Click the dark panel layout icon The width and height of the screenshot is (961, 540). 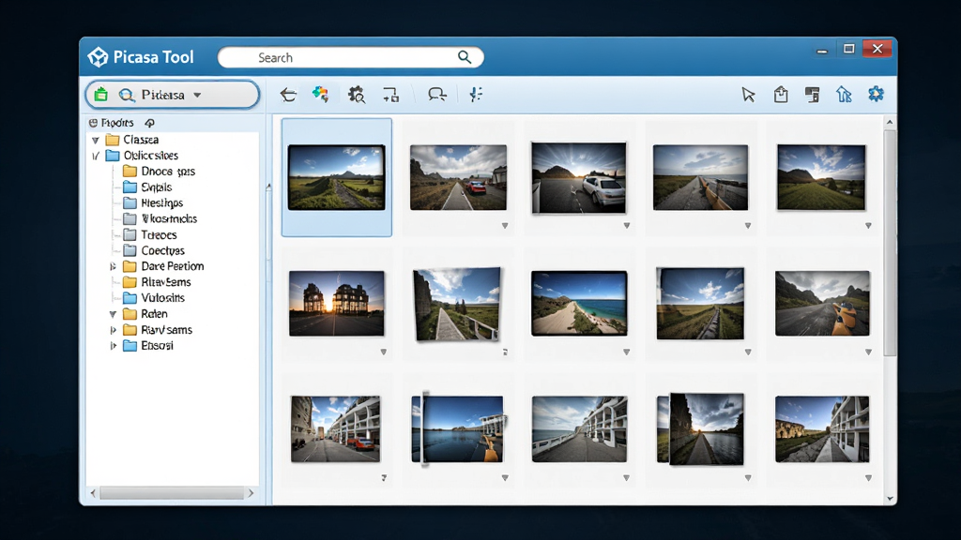(x=813, y=95)
